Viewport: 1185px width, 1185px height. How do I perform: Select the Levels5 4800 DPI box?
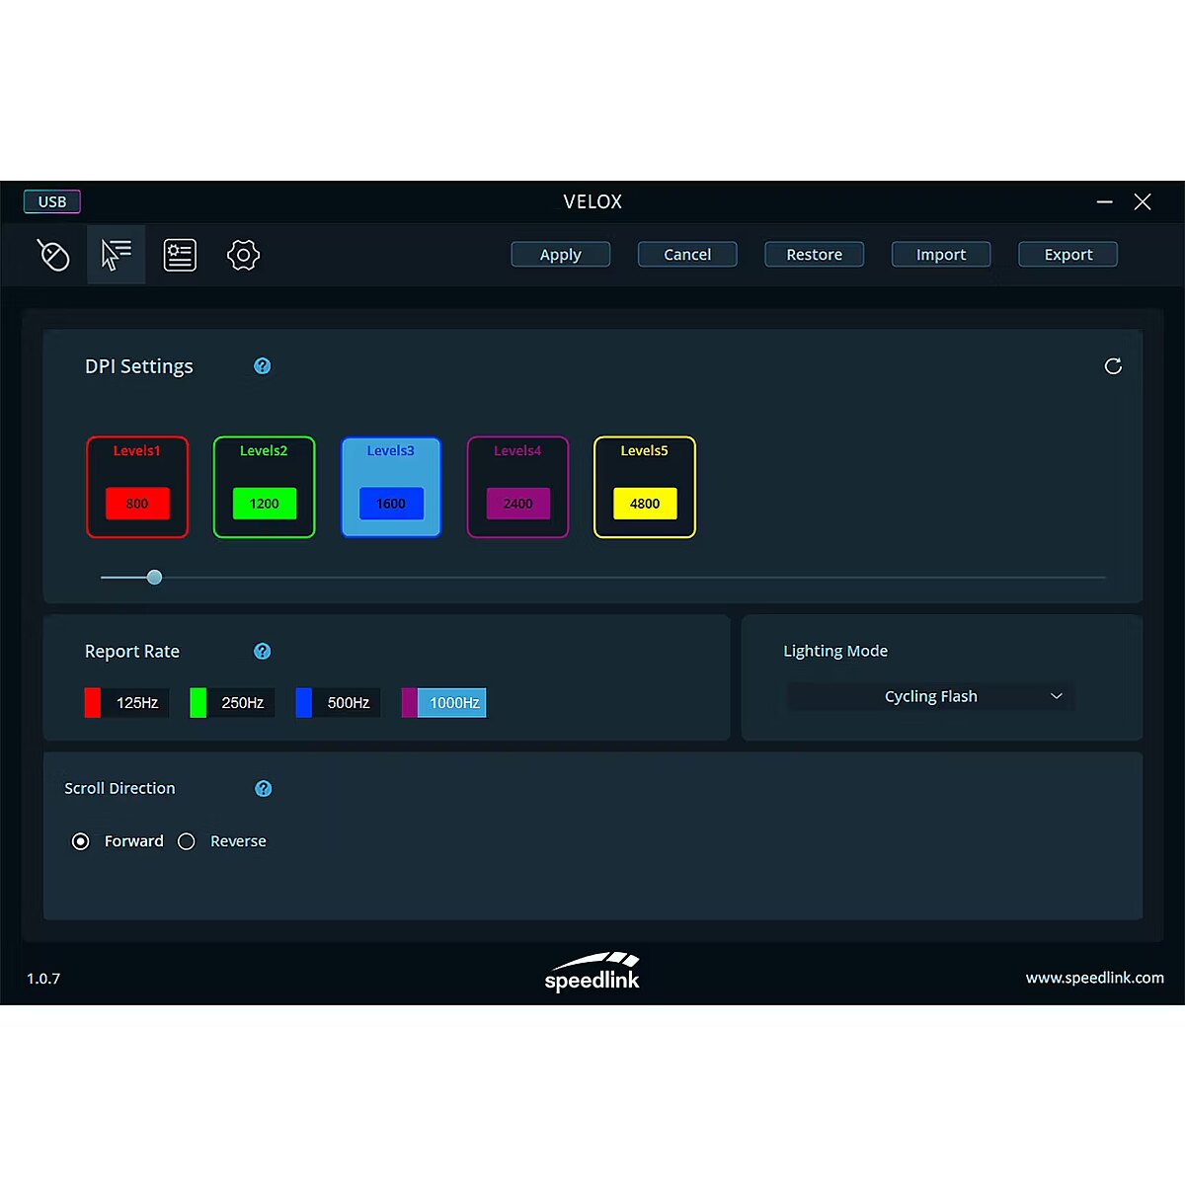tap(645, 487)
